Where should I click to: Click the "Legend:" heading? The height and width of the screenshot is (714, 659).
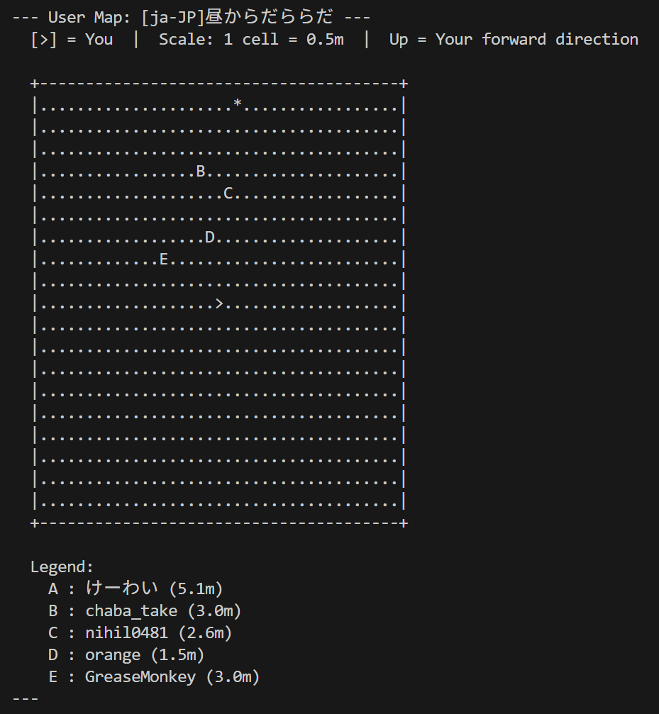click(x=62, y=567)
